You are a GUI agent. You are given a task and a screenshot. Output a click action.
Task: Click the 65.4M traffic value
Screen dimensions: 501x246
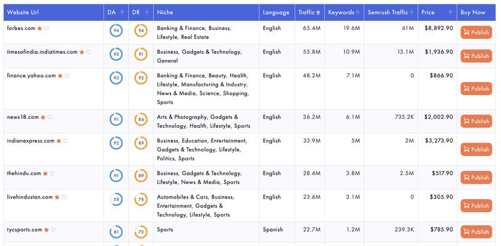(311, 28)
